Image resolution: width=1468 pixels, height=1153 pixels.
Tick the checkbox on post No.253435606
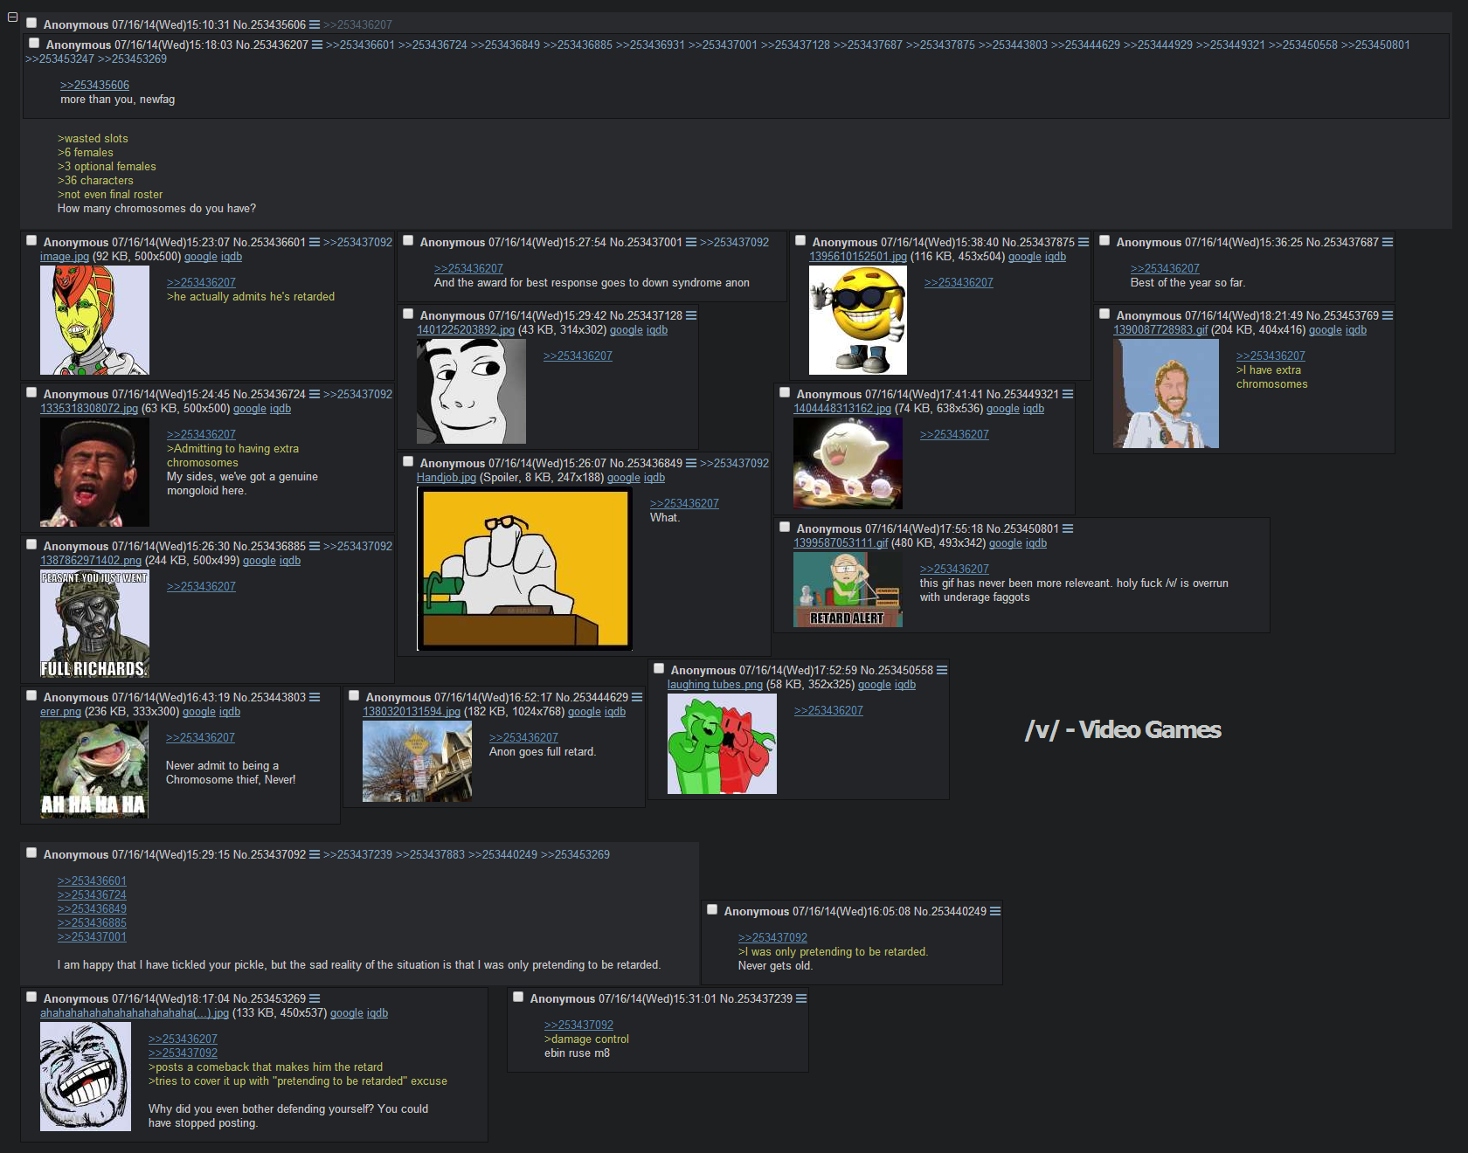pos(31,23)
